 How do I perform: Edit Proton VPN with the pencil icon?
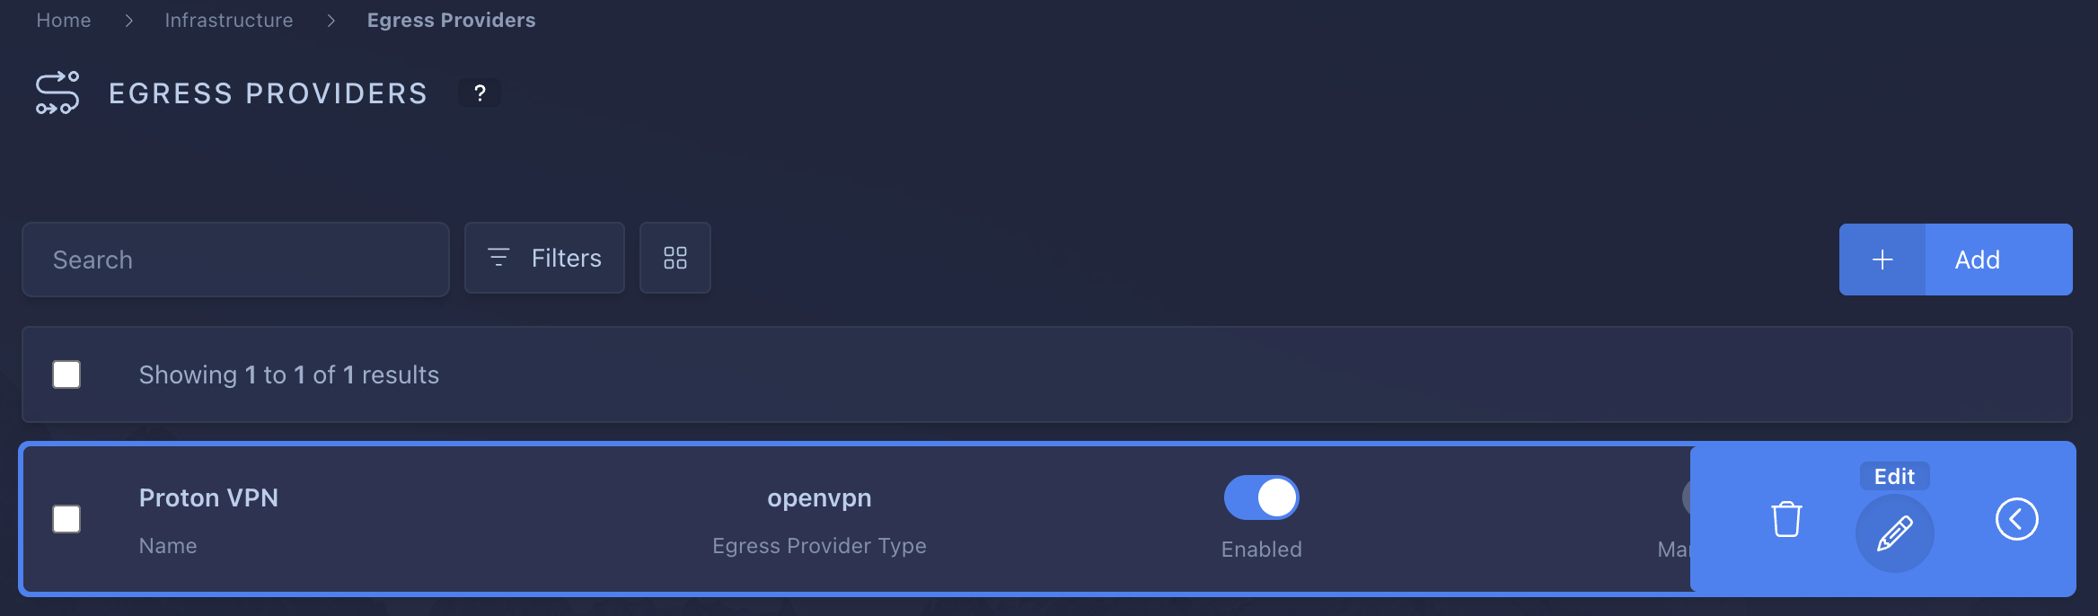pos(1895,533)
